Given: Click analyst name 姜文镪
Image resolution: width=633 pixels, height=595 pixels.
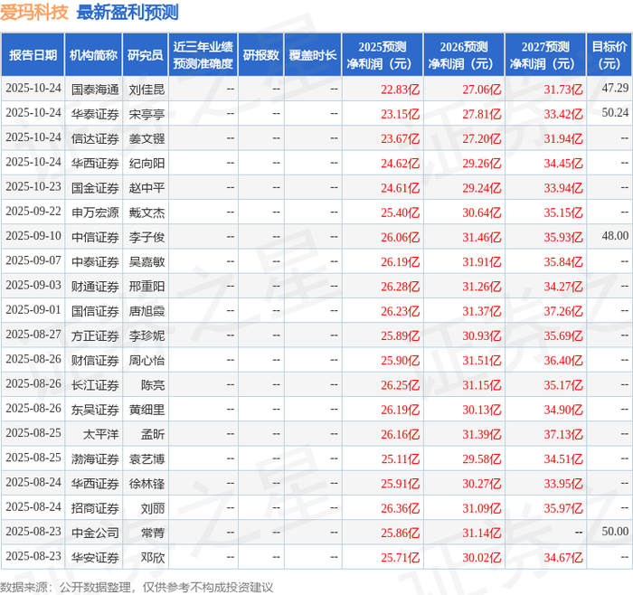Looking at the screenshot, I should [x=146, y=138].
